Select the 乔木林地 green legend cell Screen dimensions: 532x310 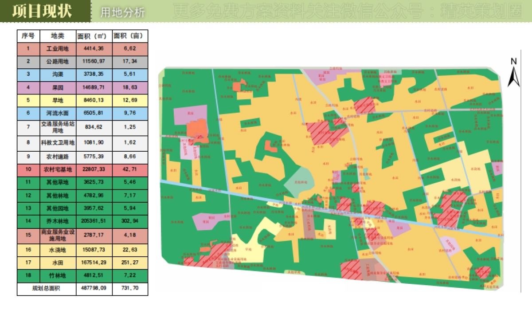pyautogui.click(x=58, y=221)
